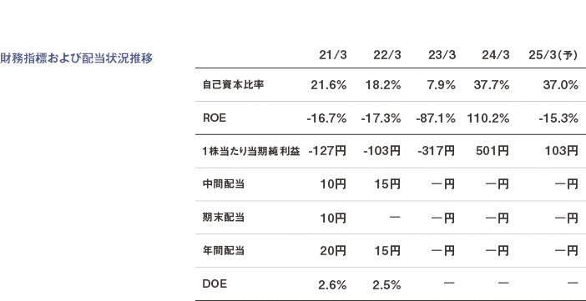The height and width of the screenshot is (301, 586).
Task: Select the 24/3 column header
Action: click(496, 55)
